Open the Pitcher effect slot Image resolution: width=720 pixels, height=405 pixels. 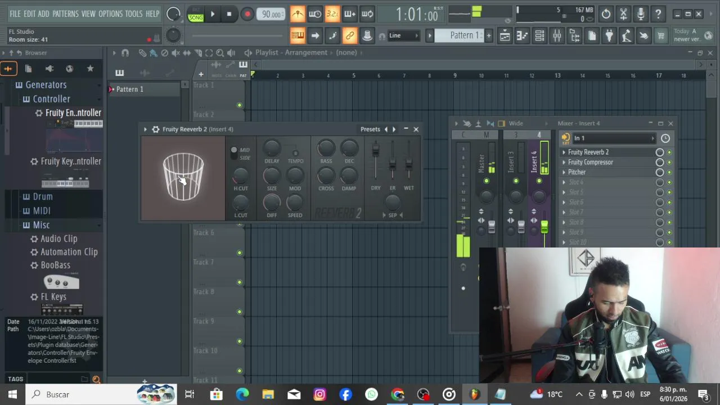tap(577, 172)
